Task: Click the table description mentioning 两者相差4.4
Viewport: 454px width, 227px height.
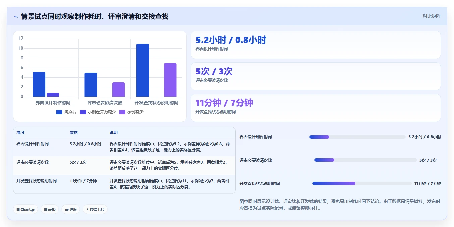Action: tap(170, 147)
